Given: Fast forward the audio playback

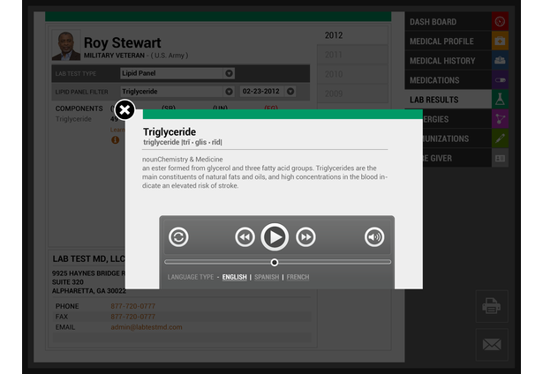Looking at the screenshot, I should click(305, 237).
